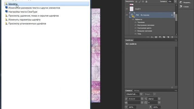The height and width of the screenshot is (109, 194).
Task: Delete layer trash icon in Layers panel
Action: (x=172, y=37)
